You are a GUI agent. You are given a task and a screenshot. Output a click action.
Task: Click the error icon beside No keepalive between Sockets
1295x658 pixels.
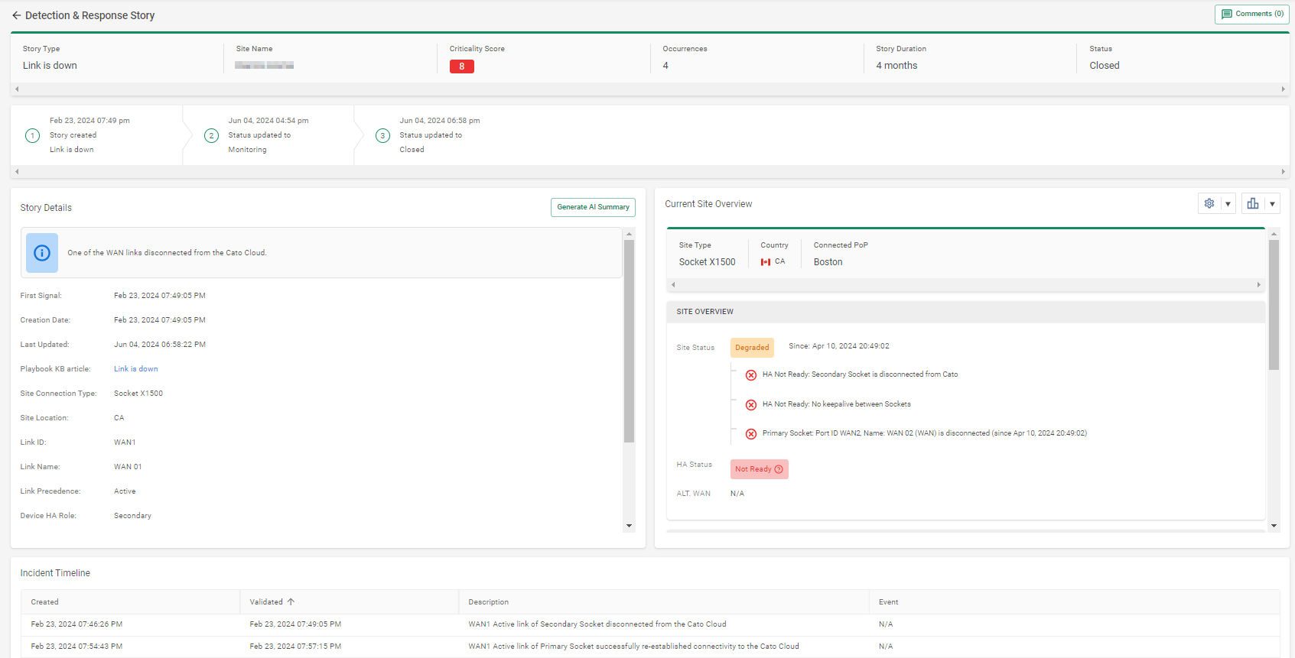(751, 404)
